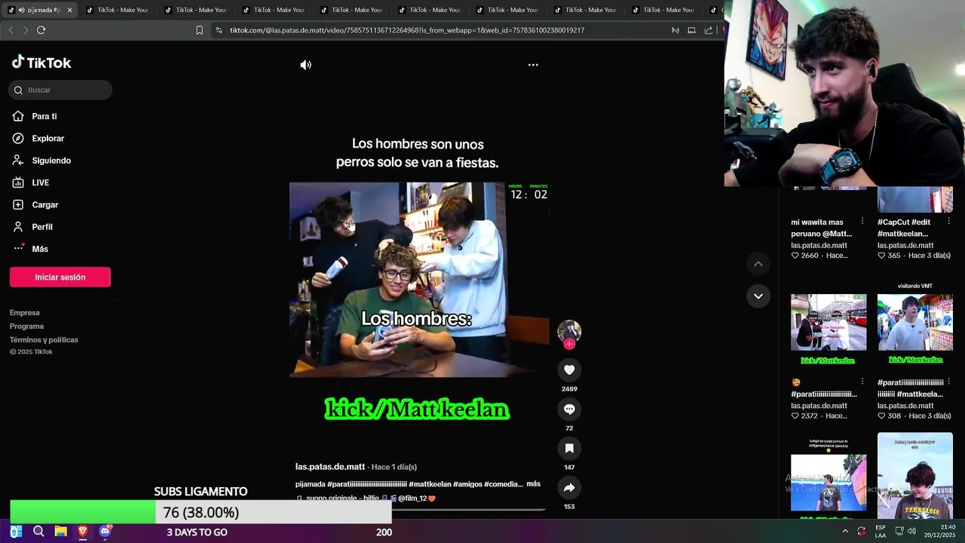
Task: Expand the description with más
Action: [x=533, y=483]
